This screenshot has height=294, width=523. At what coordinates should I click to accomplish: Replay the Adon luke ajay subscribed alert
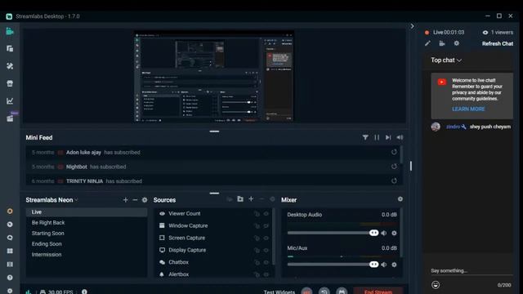point(394,152)
